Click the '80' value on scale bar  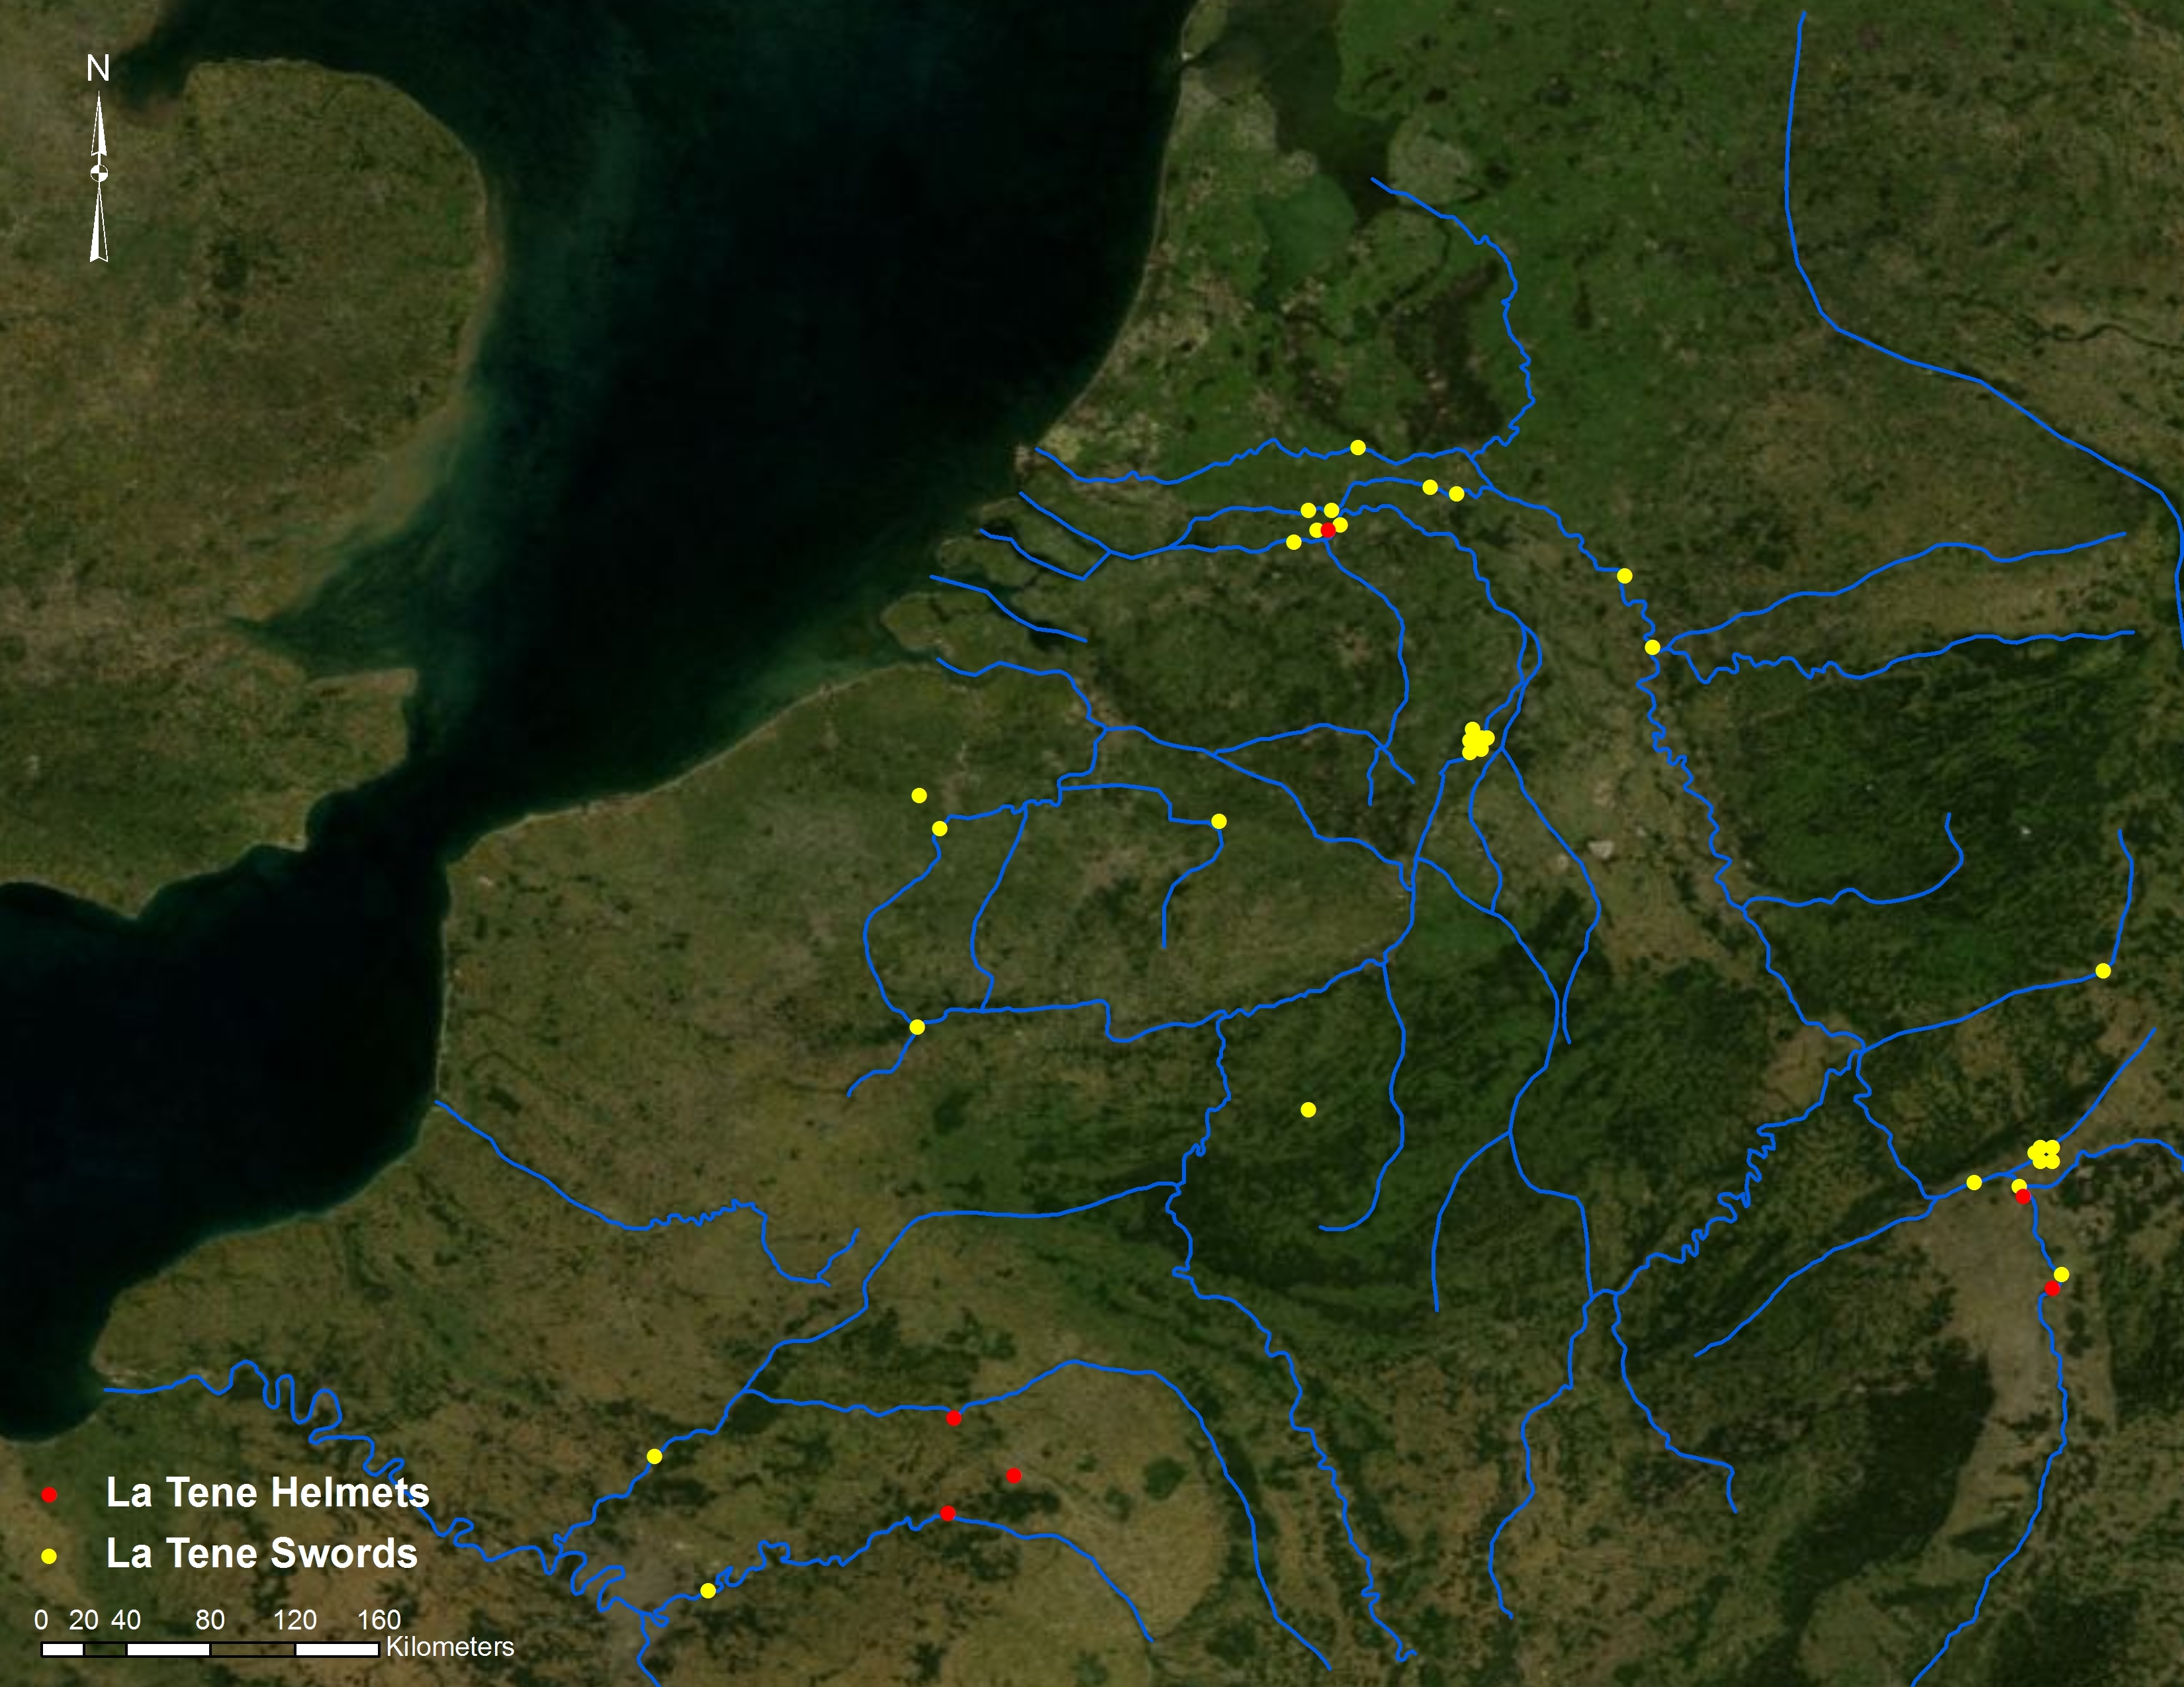(210, 1620)
